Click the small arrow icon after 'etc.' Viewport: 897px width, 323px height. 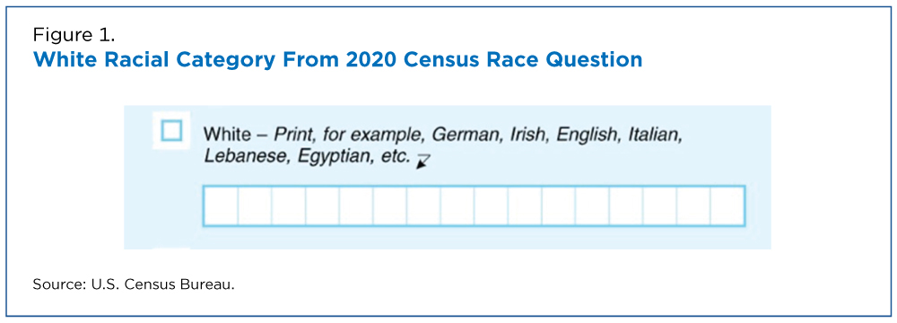tap(423, 162)
